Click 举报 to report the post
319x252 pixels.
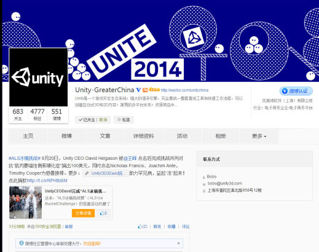(69, 227)
